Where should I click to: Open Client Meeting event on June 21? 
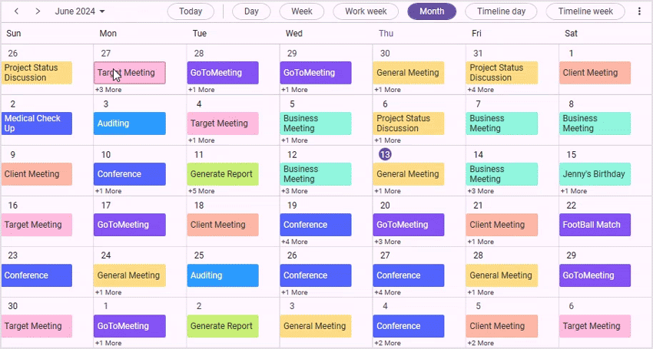pos(502,225)
